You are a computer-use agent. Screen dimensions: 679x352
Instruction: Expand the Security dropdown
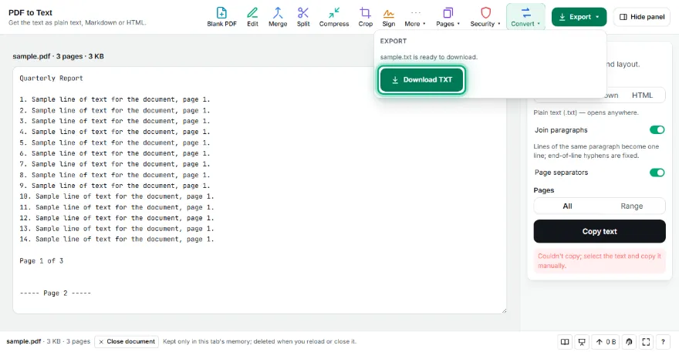coord(485,17)
